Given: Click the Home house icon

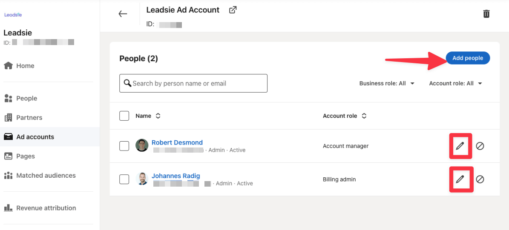Looking at the screenshot, I should [9, 66].
